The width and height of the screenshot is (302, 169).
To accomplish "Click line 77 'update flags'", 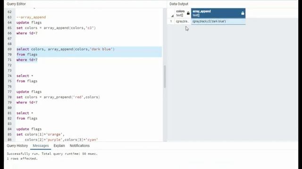I will click(x=29, y=92).
